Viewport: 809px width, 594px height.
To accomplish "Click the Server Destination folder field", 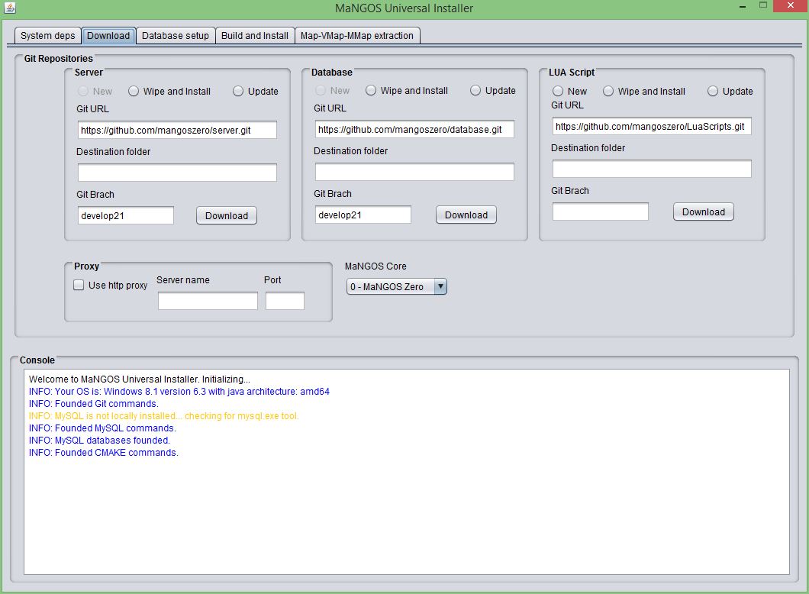I will click(177, 173).
